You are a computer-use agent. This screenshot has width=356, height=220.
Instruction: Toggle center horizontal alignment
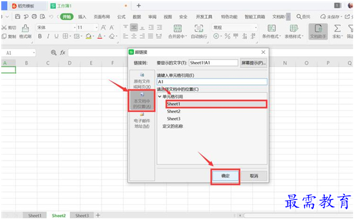click(134, 36)
